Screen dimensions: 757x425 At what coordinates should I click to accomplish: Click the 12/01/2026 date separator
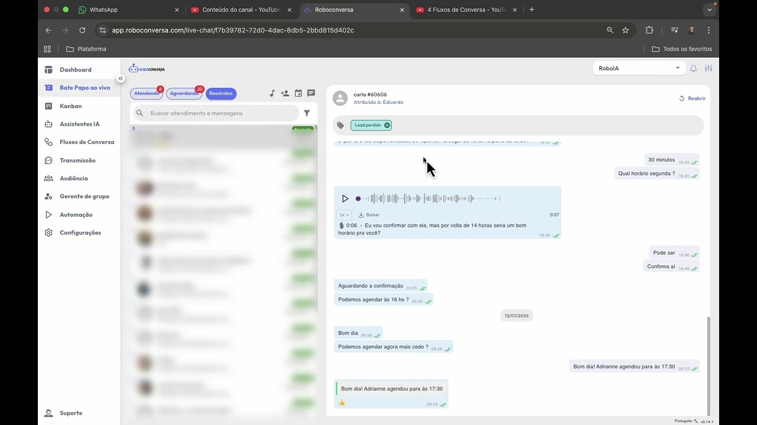[x=516, y=316]
